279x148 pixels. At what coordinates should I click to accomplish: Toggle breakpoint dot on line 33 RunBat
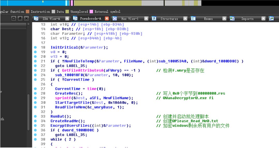click(35, 116)
